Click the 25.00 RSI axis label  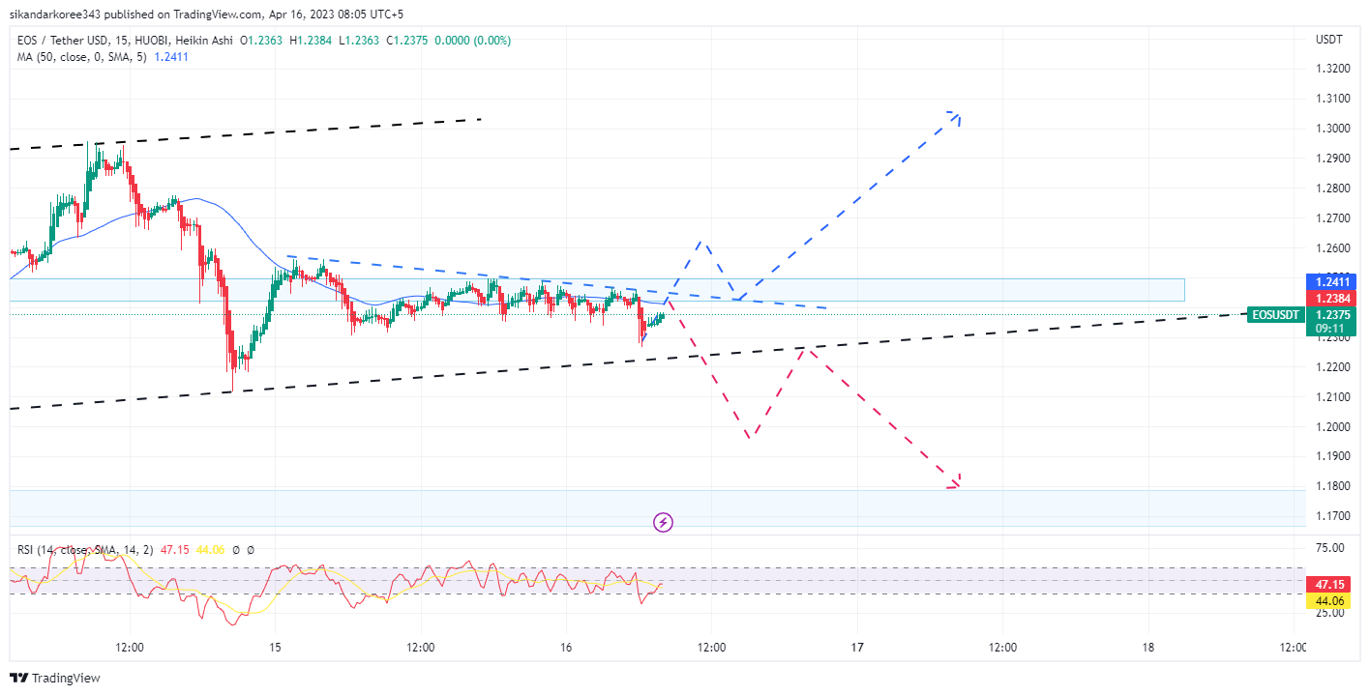[1330, 613]
